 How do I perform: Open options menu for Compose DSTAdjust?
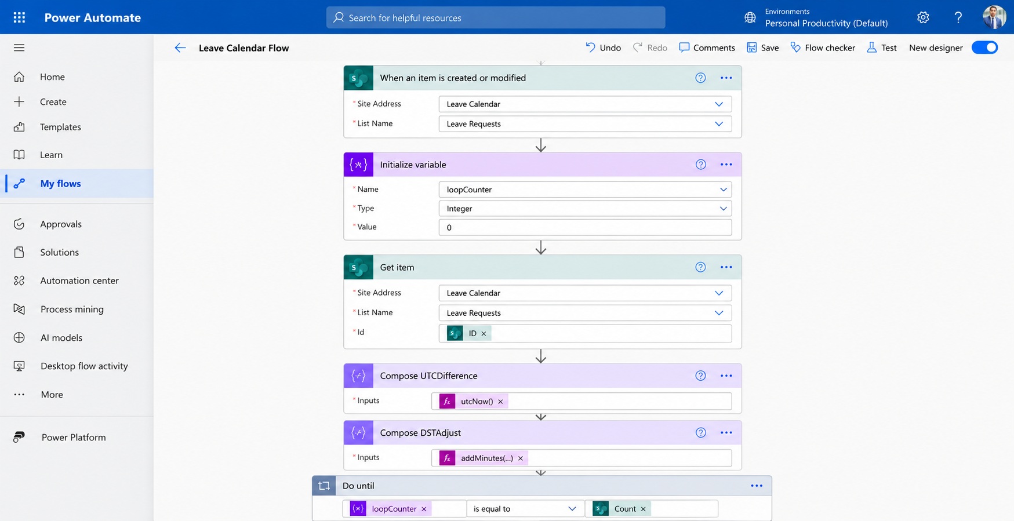[x=726, y=432]
